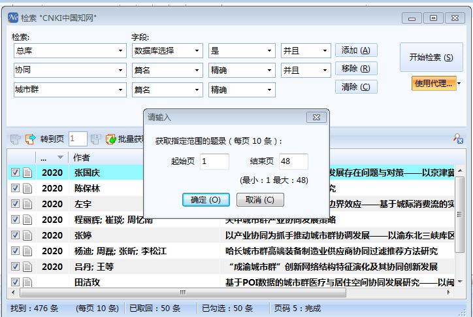Image resolution: width=473 pixels, height=317 pixels.
Task: Expand the 使用代理 dropdown arrow
Action: click(x=459, y=83)
